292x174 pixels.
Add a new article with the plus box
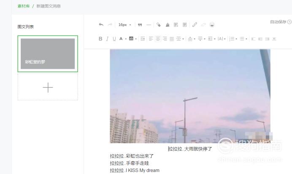coord(48,87)
